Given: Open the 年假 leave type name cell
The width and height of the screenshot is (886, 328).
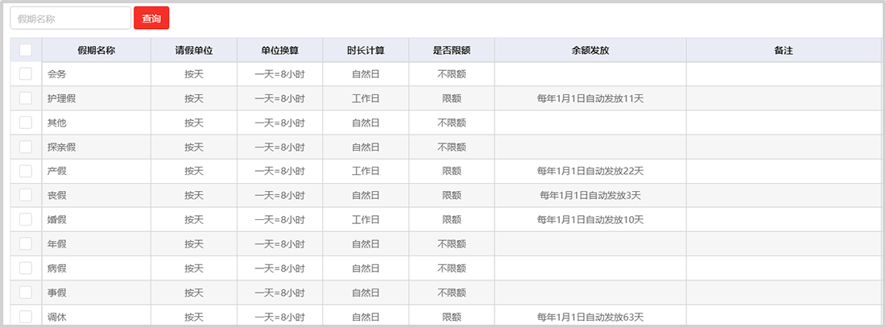Looking at the screenshot, I should click(x=57, y=243).
